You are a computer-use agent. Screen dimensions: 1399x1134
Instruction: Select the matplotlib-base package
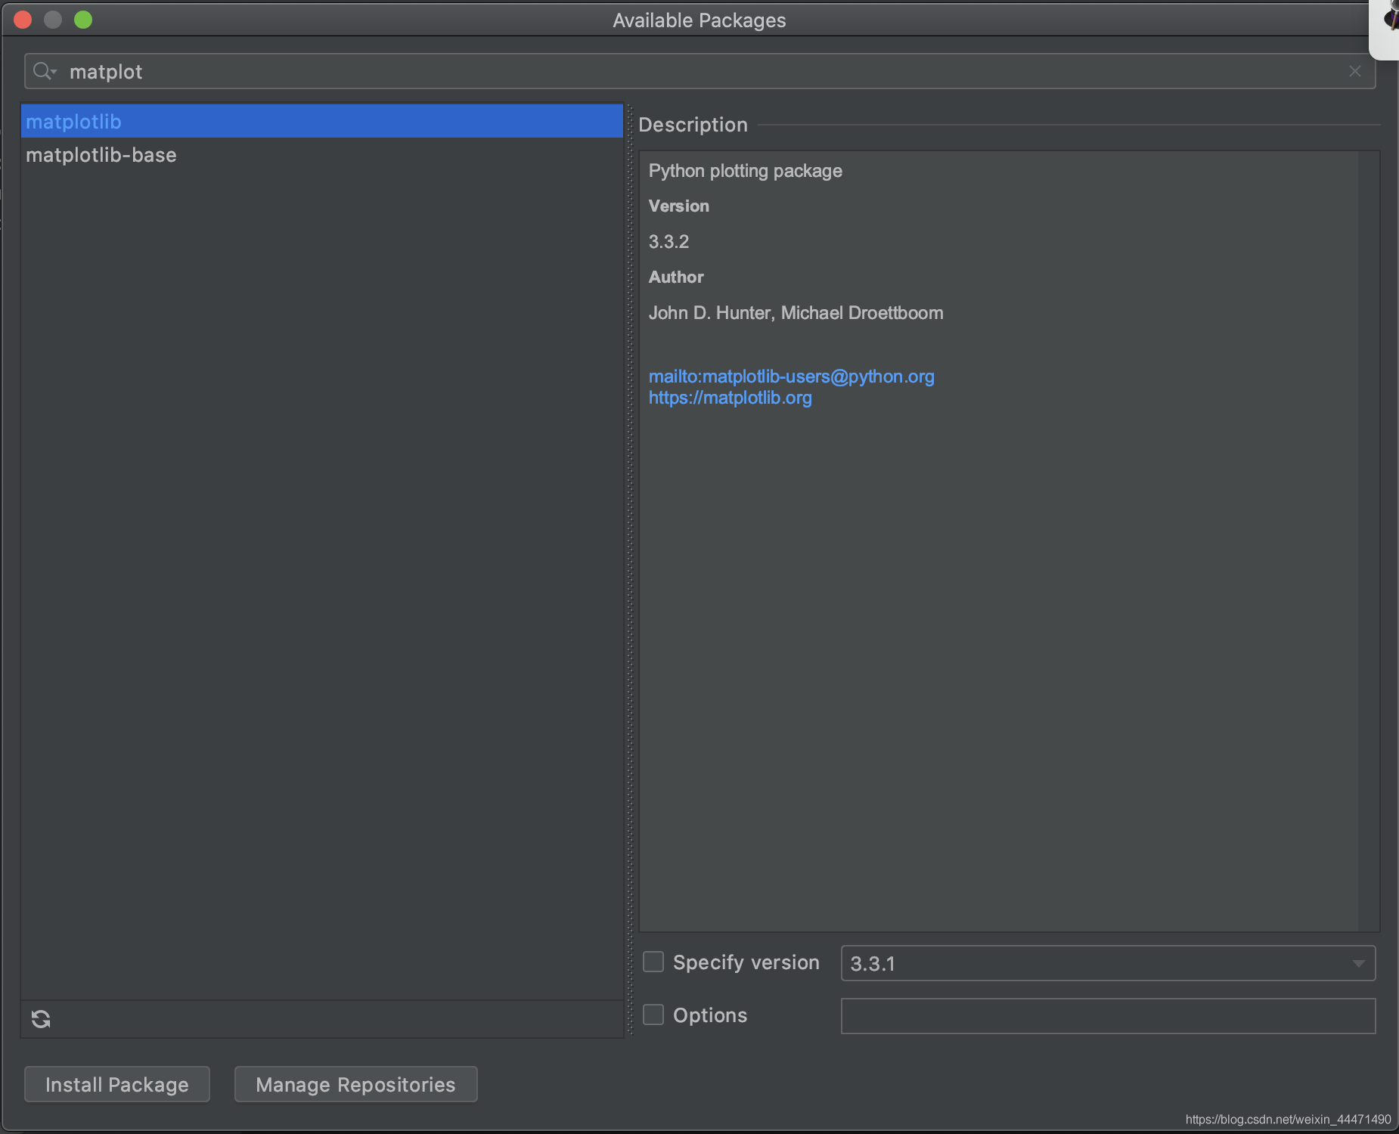point(322,155)
